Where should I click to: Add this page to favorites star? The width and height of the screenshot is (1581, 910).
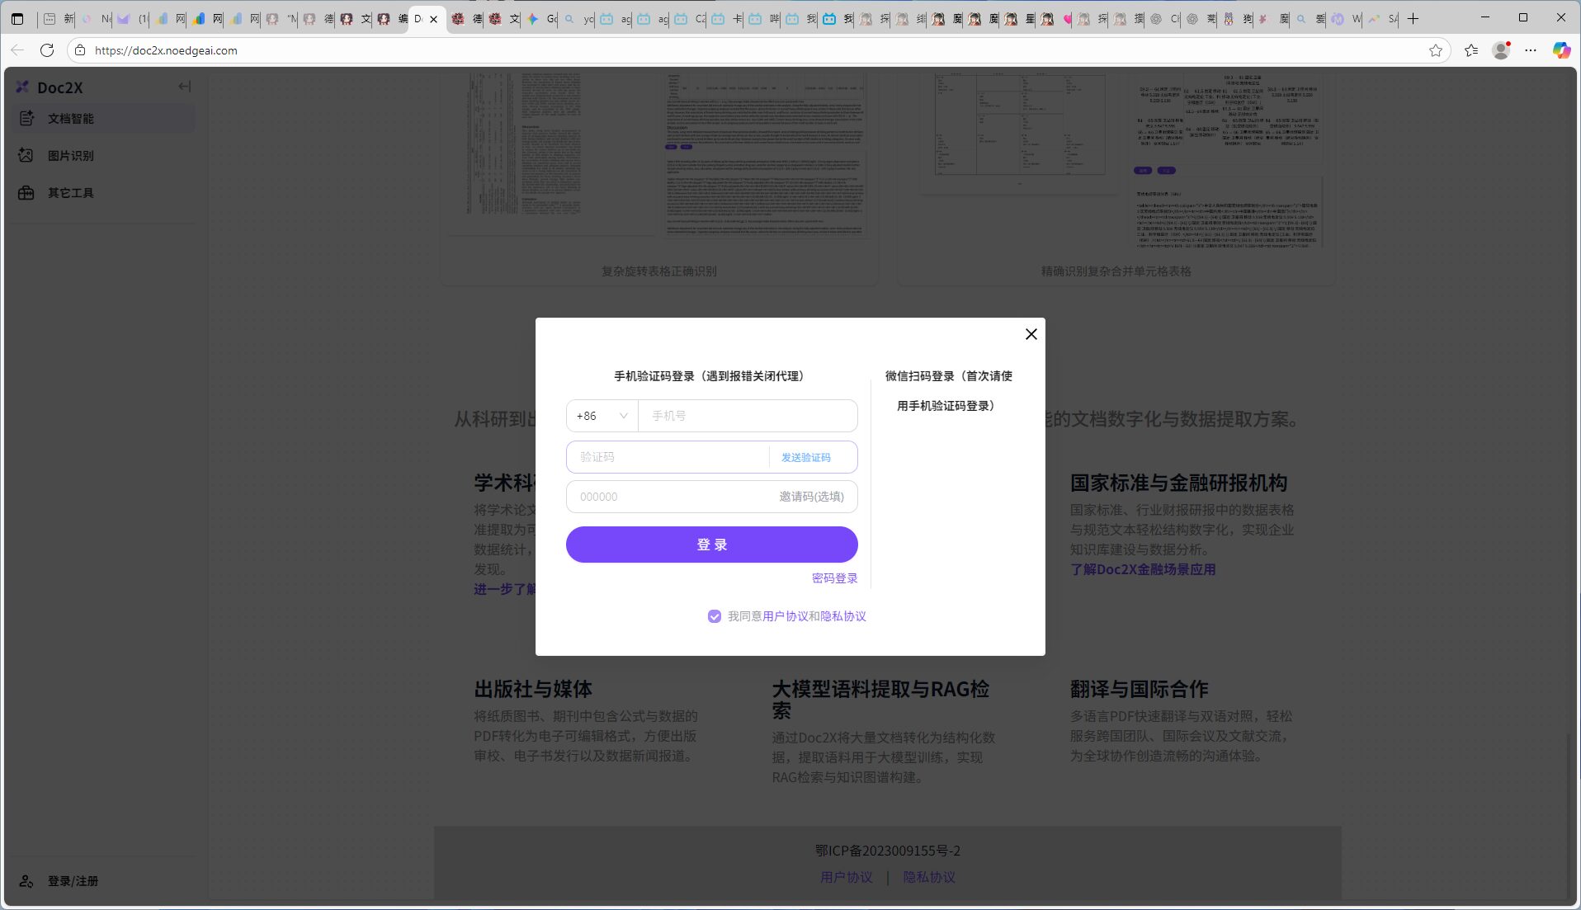pos(1436,50)
